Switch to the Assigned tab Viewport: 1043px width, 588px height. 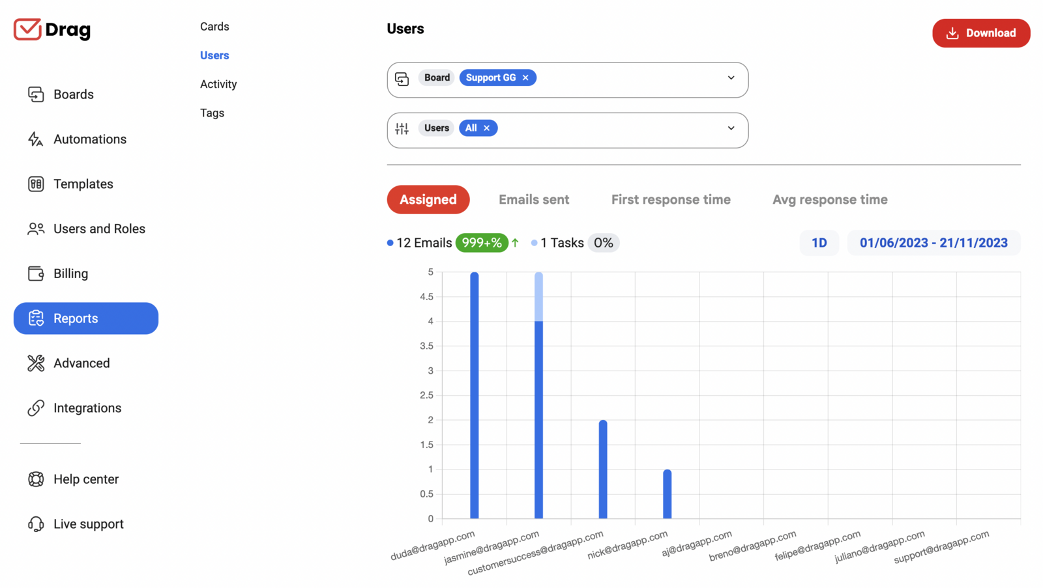point(428,200)
